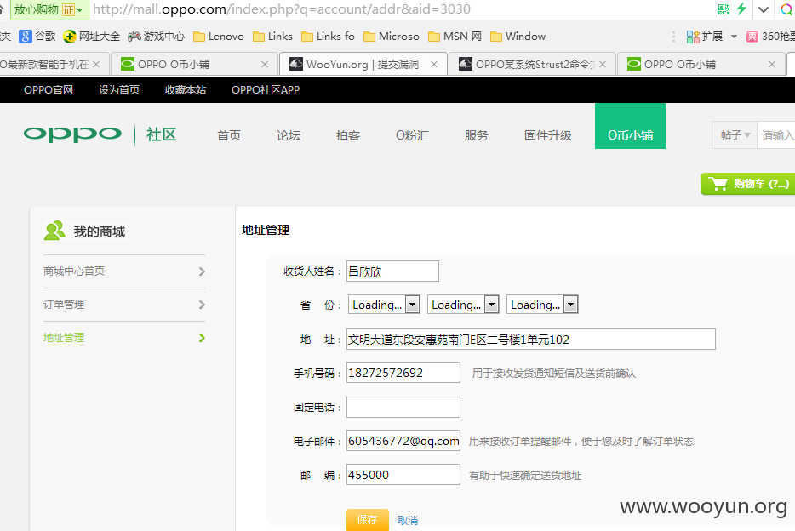
Task: Select the O币小铺 green navigation tab
Action: pyautogui.click(x=630, y=126)
